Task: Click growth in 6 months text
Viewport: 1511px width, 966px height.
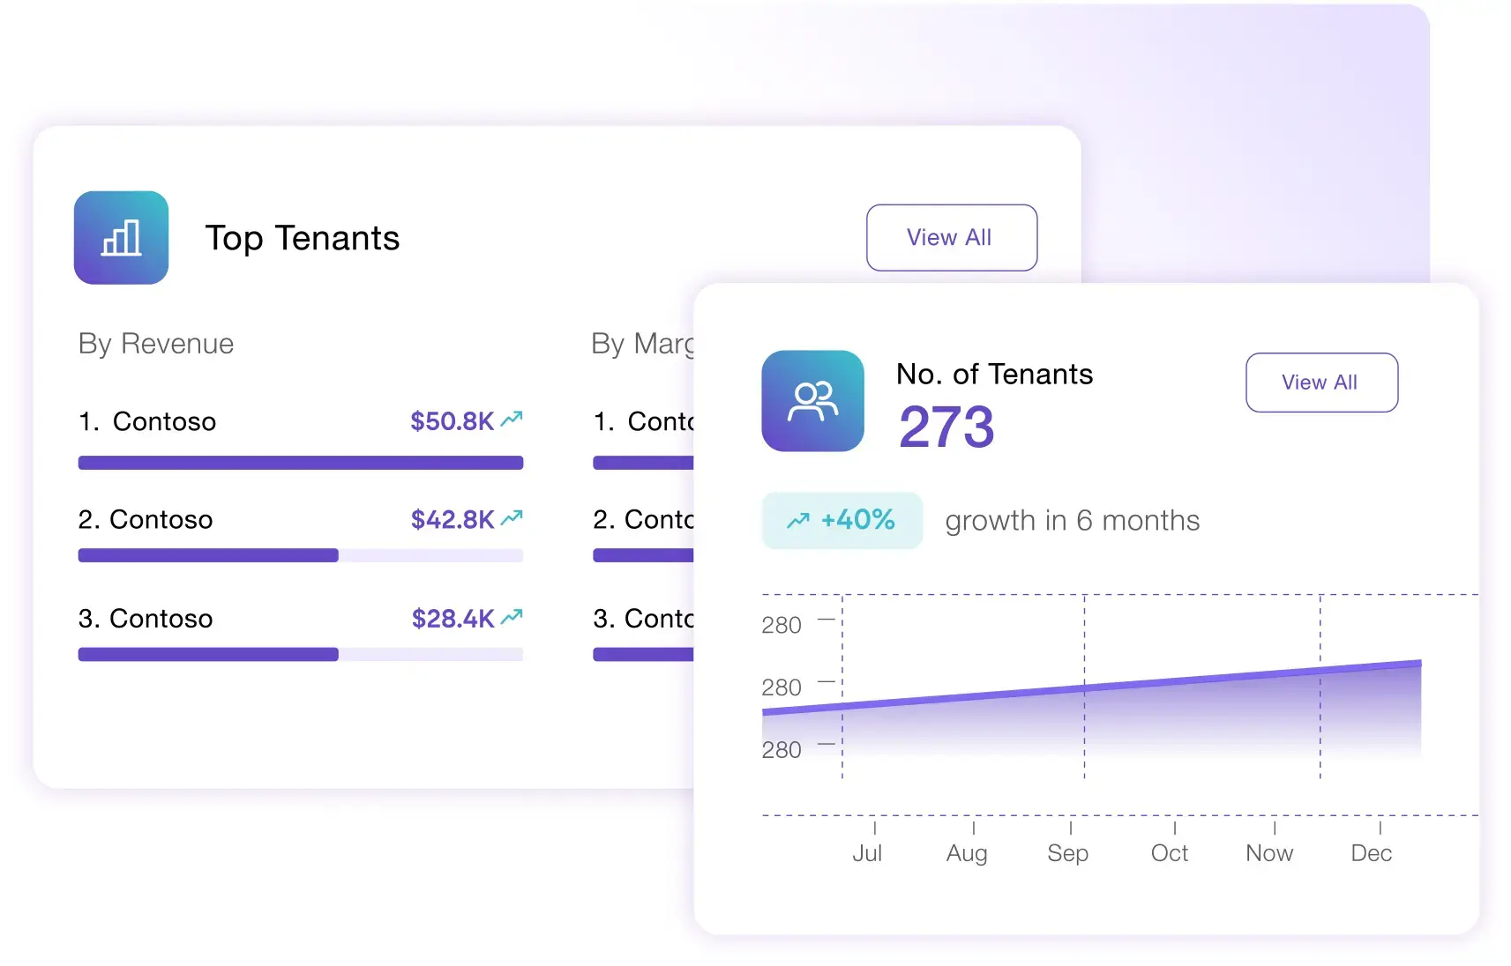Action: point(1073,521)
